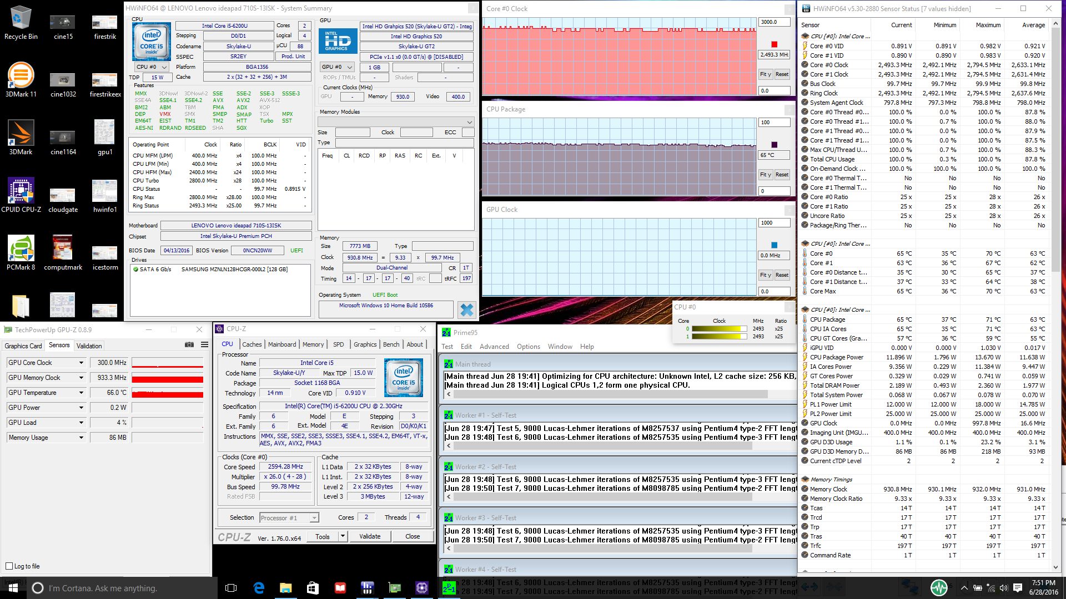Click the GPU-Z camera screenshot icon
1066x599 pixels.
tap(189, 344)
